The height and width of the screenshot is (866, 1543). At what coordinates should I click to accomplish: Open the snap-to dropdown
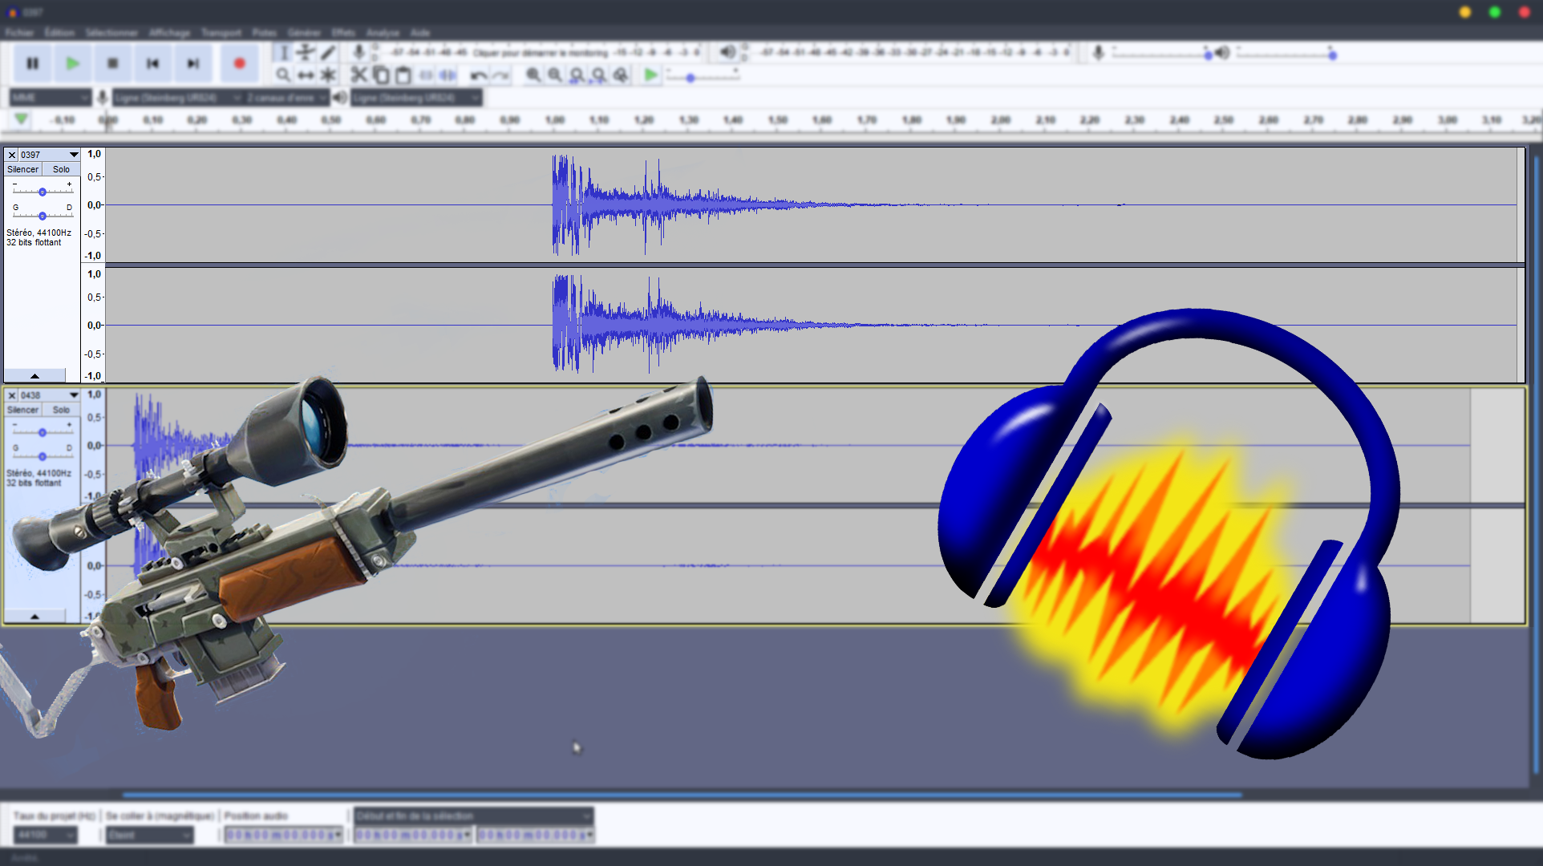pyautogui.click(x=150, y=835)
